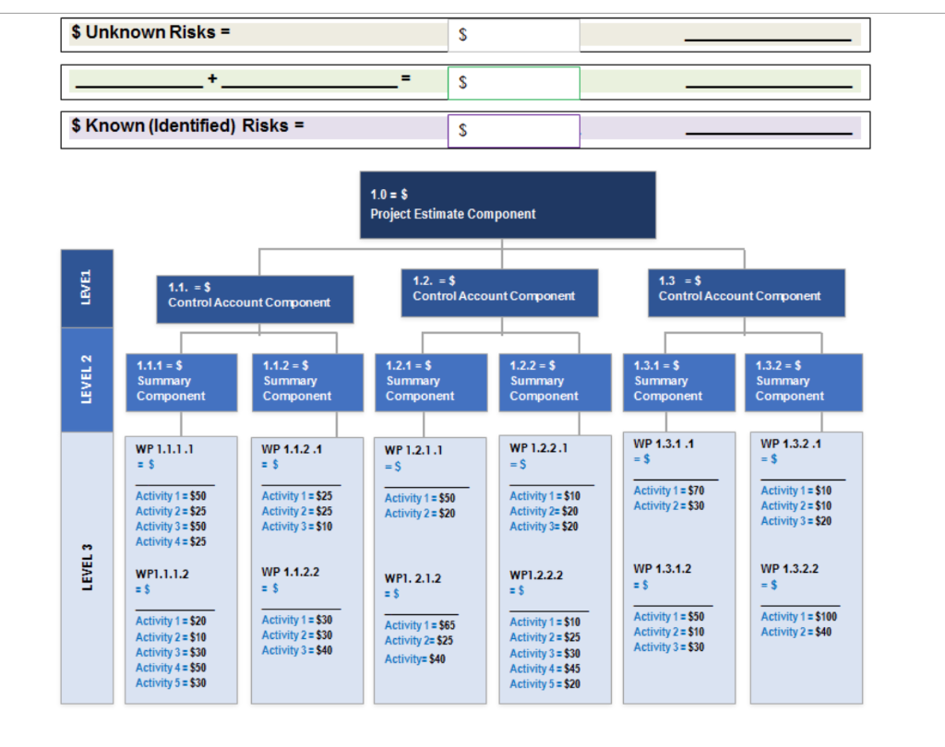Viewport: 945px width, 747px height.
Task: Select 'Activity 3 = $40' under WP 1.1.2.2
Action: [296, 650]
